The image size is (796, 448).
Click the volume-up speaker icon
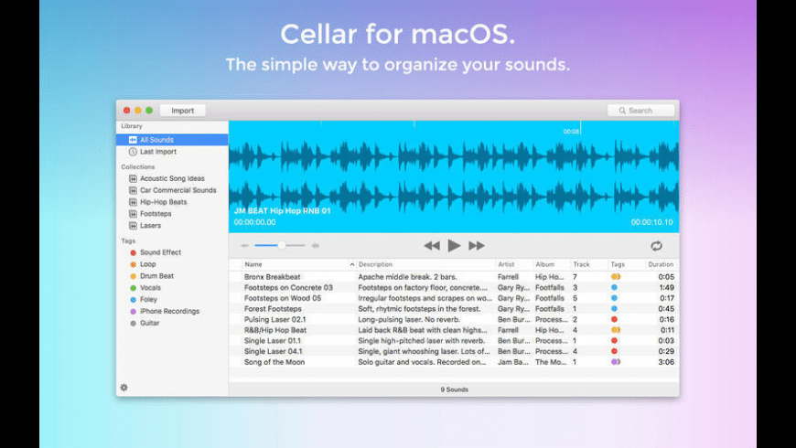(x=316, y=246)
